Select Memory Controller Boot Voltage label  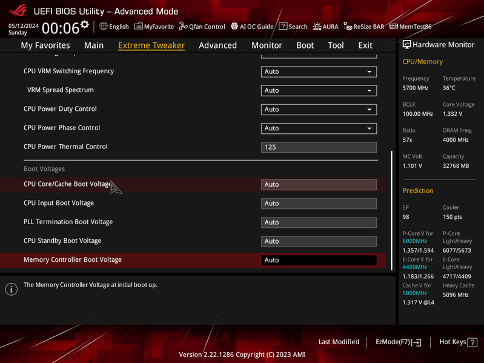73,259
